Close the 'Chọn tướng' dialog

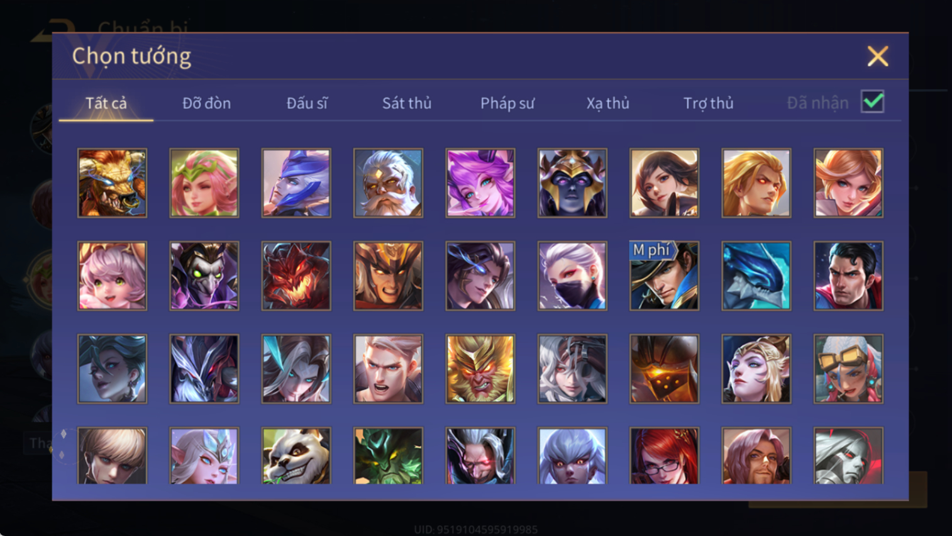point(878,56)
